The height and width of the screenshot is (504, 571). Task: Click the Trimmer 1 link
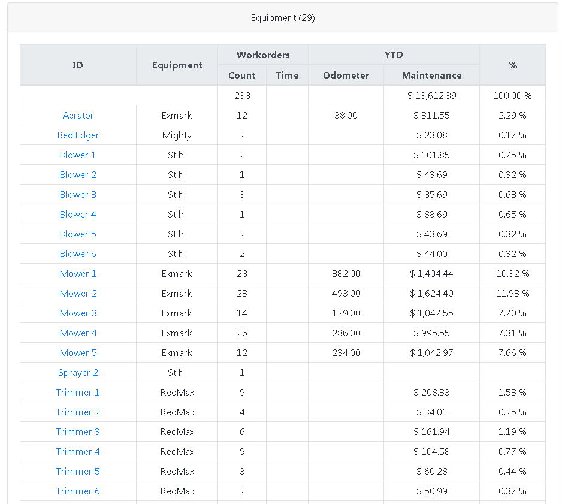point(78,393)
